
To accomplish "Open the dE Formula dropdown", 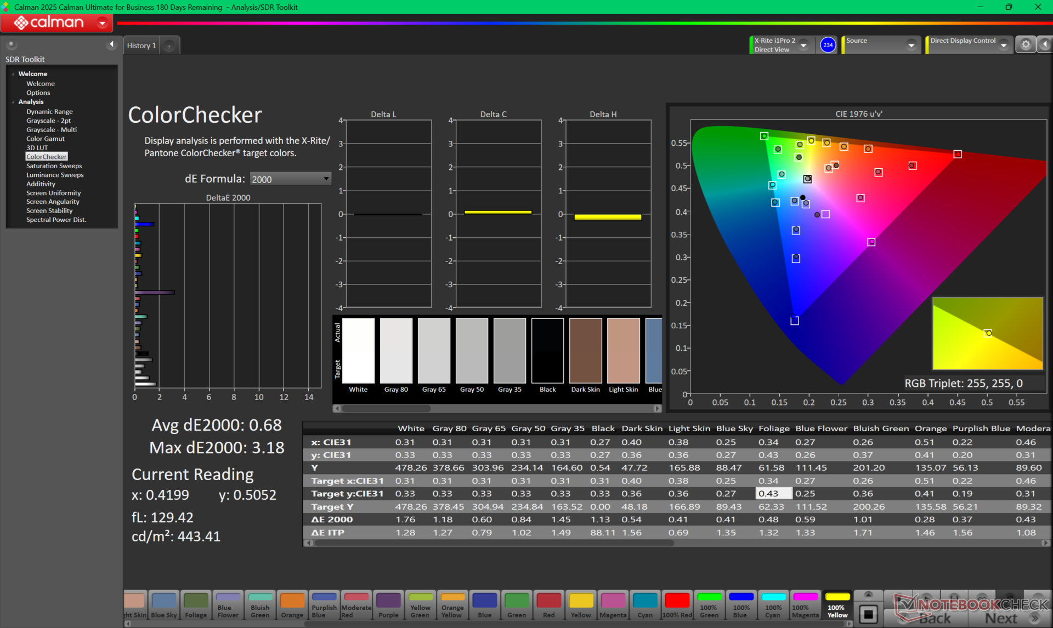I will 290,179.
